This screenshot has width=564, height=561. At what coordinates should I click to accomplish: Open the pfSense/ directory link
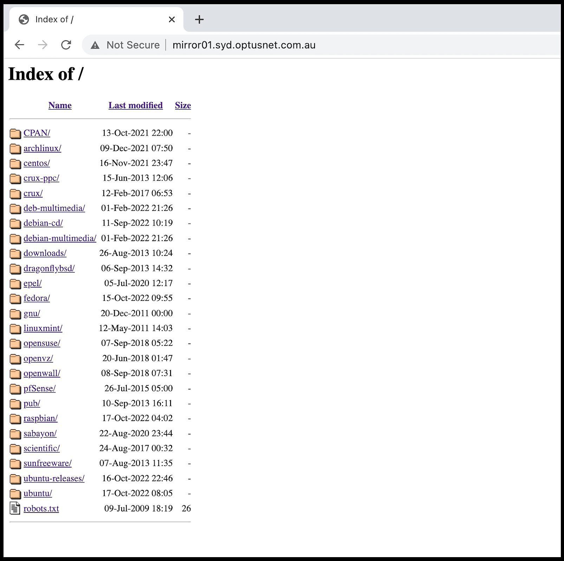40,388
